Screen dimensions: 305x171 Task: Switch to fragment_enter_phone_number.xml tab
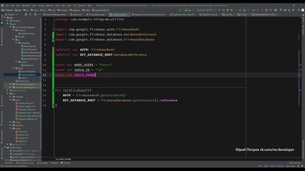[148, 14]
